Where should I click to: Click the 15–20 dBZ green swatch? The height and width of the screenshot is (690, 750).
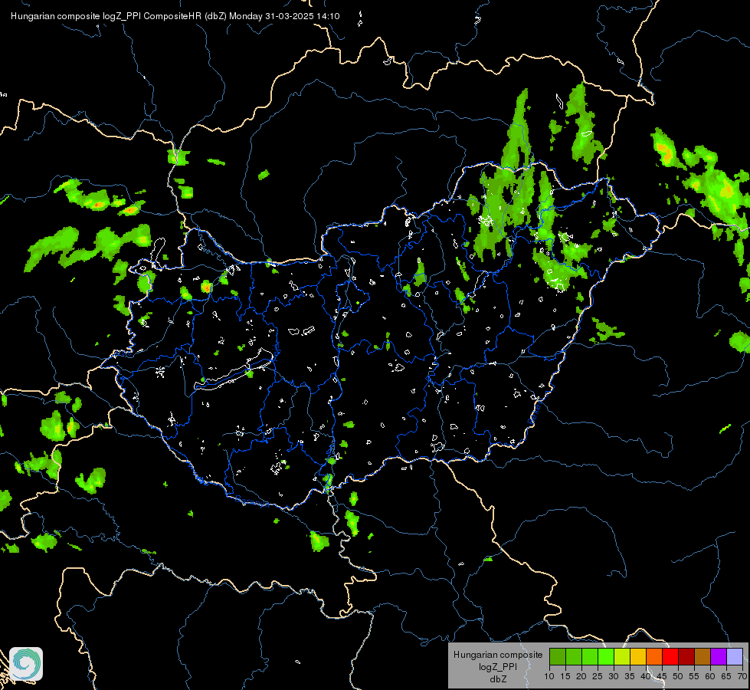click(x=574, y=656)
